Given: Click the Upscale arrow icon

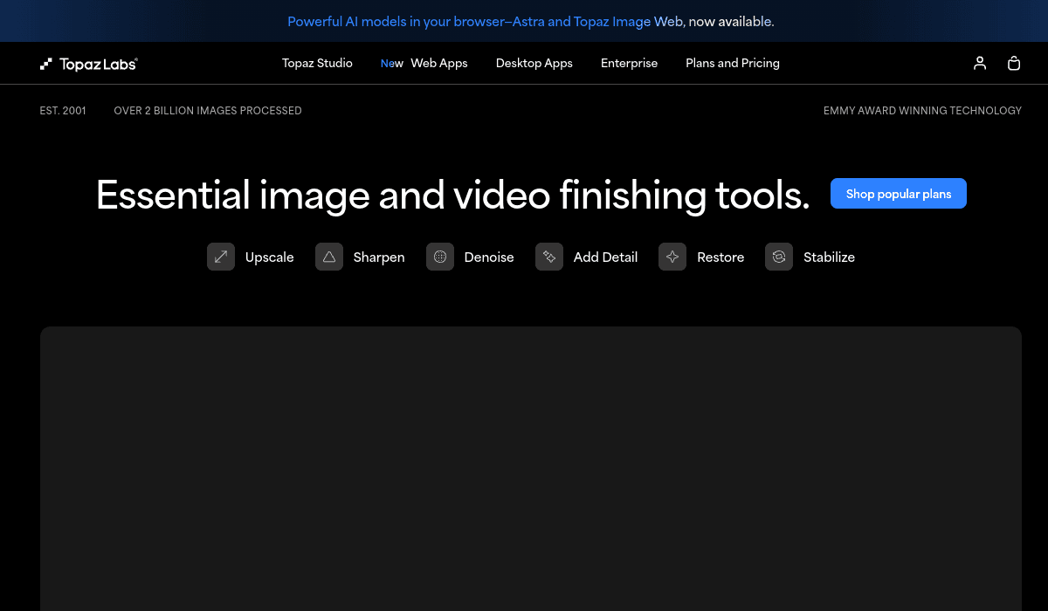Looking at the screenshot, I should tap(221, 257).
